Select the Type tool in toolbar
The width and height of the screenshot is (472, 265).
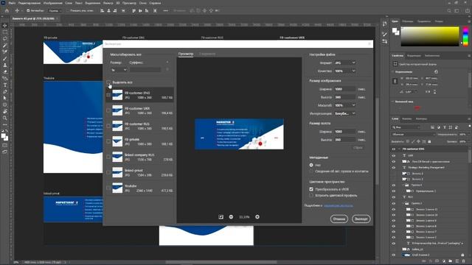click(x=5, y=85)
